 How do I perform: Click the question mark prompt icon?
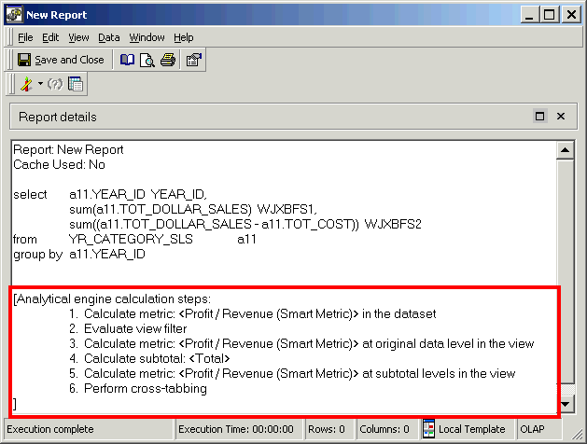click(x=54, y=84)
